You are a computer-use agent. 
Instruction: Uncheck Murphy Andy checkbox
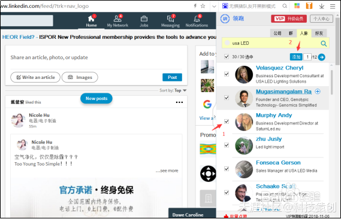(227, 121)
